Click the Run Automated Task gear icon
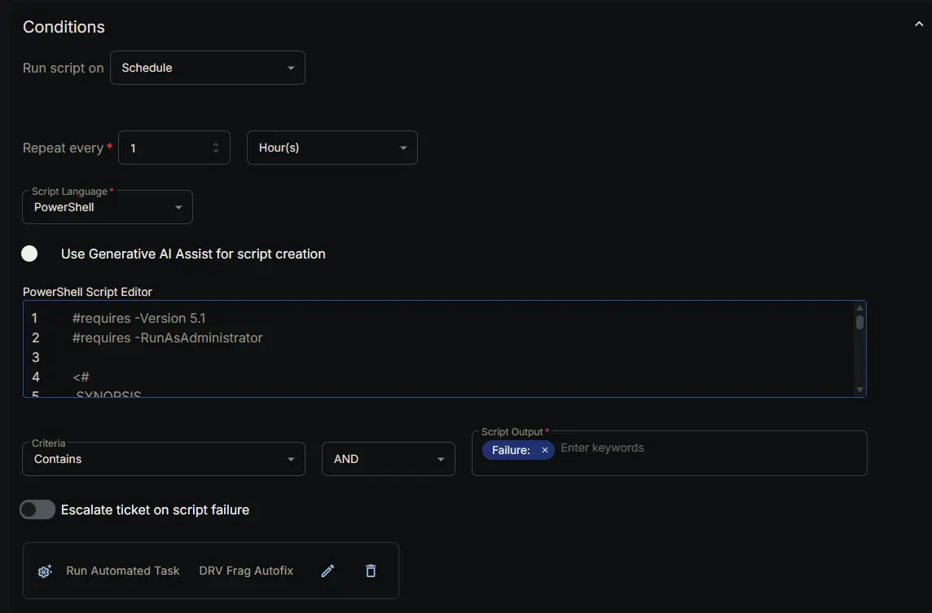 pyautogui.click(x=45, y=571)
